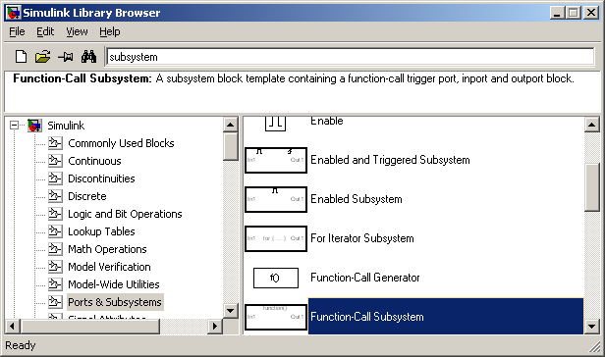Click the Function-Call Generator block icon
The image size is (605, 357).
[276, 279]
